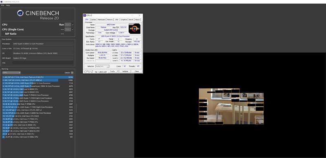Click the Specification field in CPU-Z
The height and width of the screenshot is (158, 326).
coord(118,36)
